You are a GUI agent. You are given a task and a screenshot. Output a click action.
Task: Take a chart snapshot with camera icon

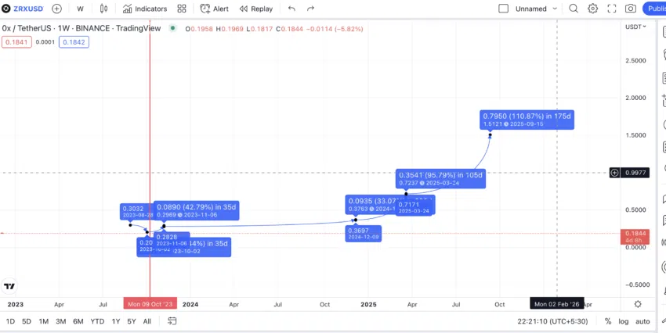[631, 9]
